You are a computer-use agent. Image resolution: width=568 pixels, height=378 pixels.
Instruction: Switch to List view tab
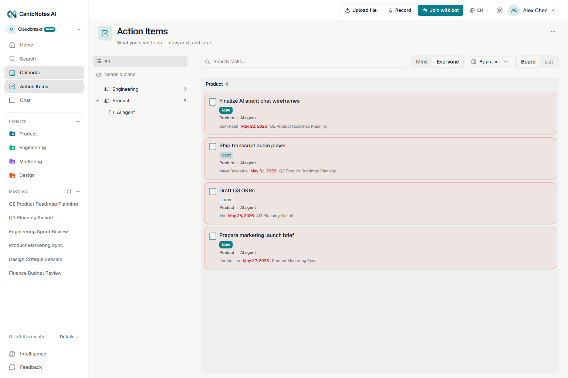(549, 62)
